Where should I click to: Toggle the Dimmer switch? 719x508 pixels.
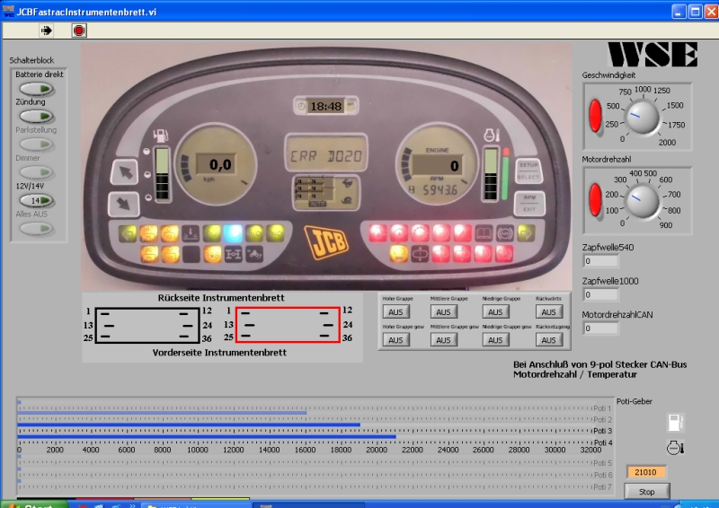tap(37, 172)
